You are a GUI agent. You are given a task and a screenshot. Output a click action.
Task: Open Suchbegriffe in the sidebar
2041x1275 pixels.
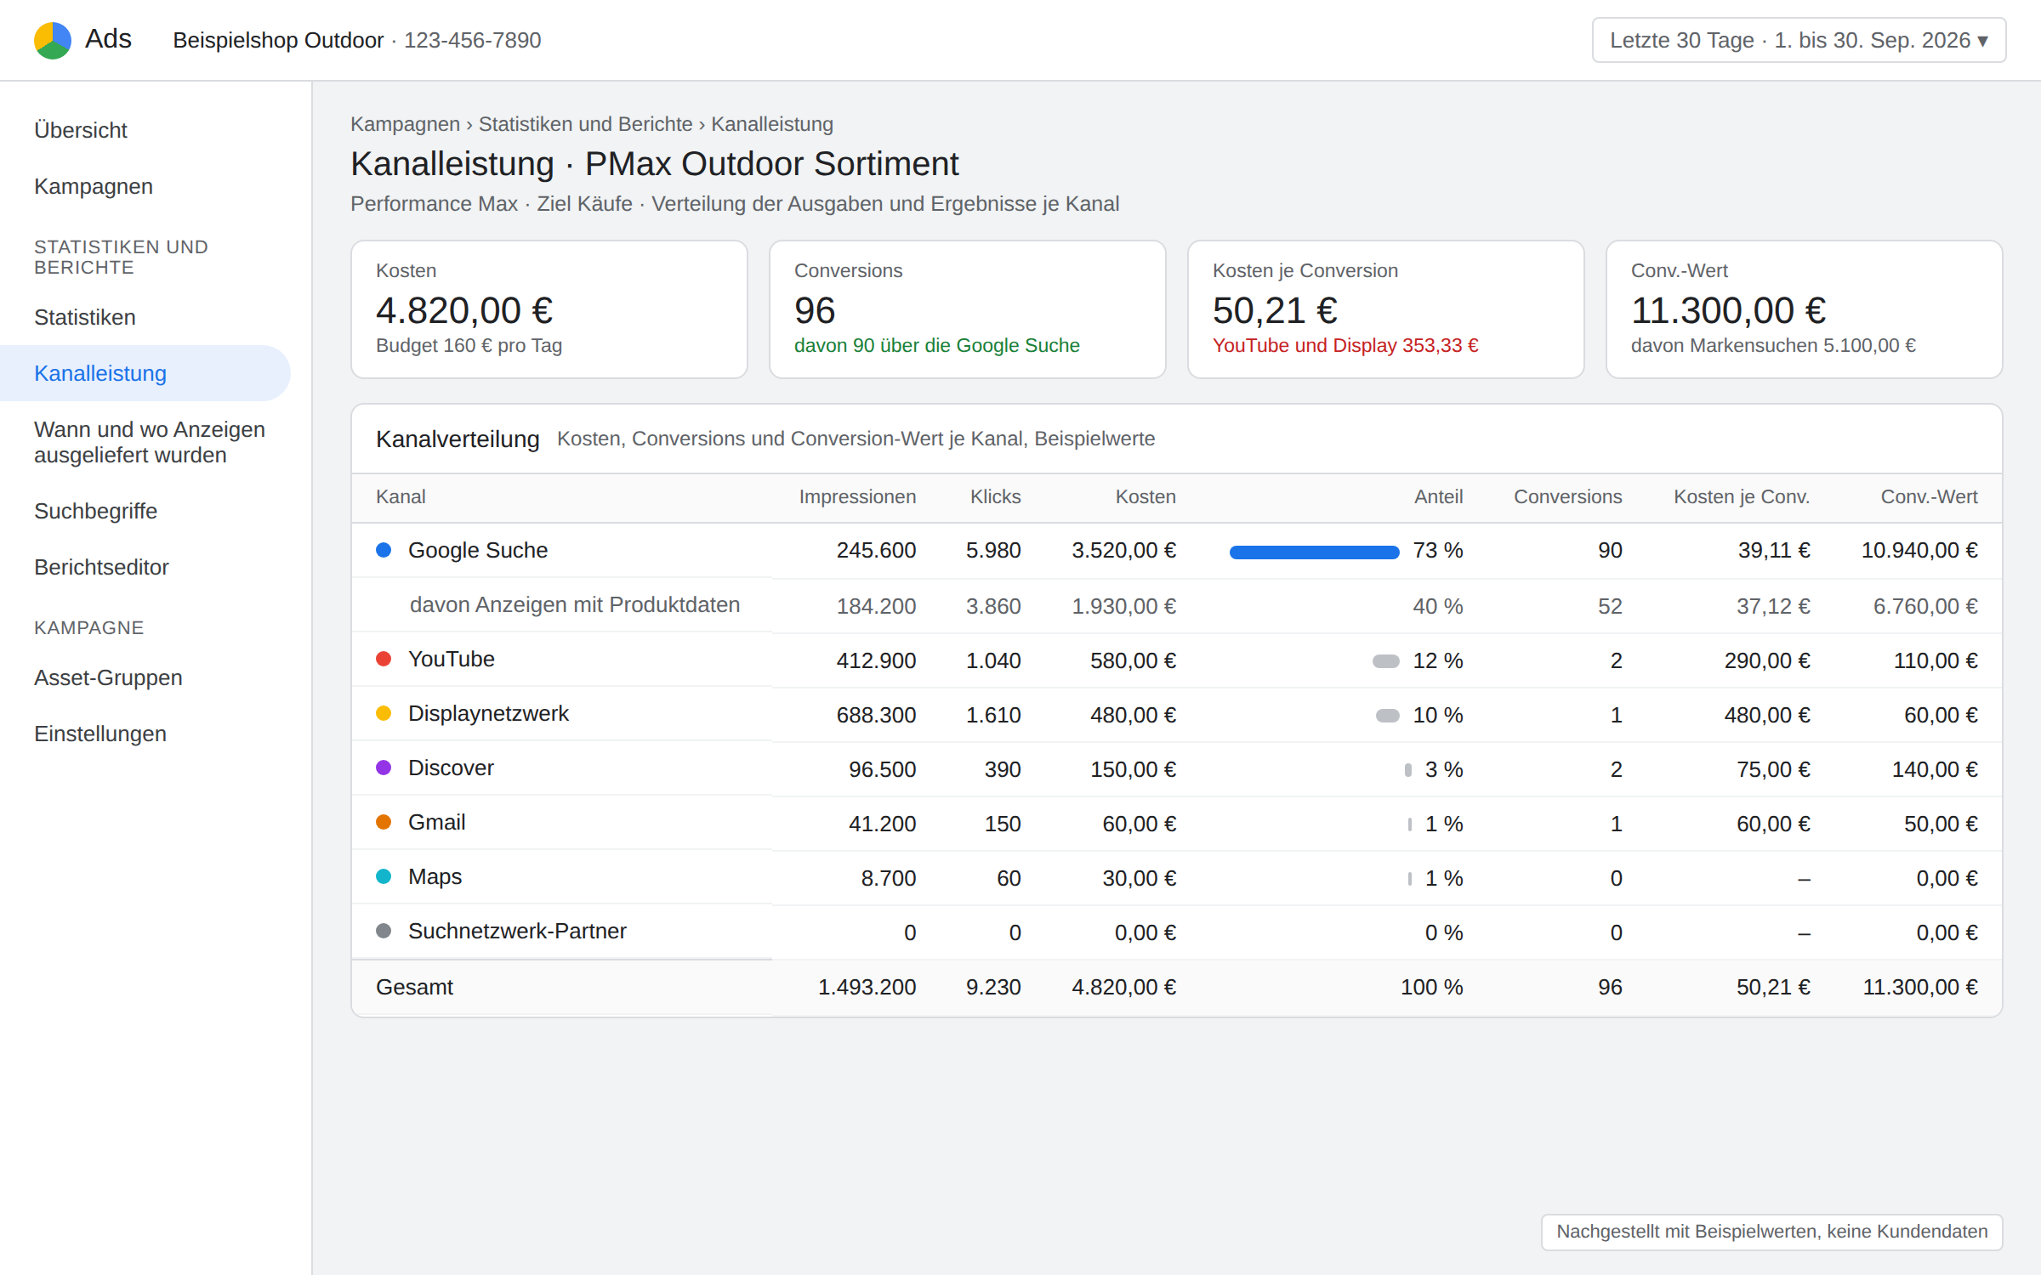(x=96, y=511)
